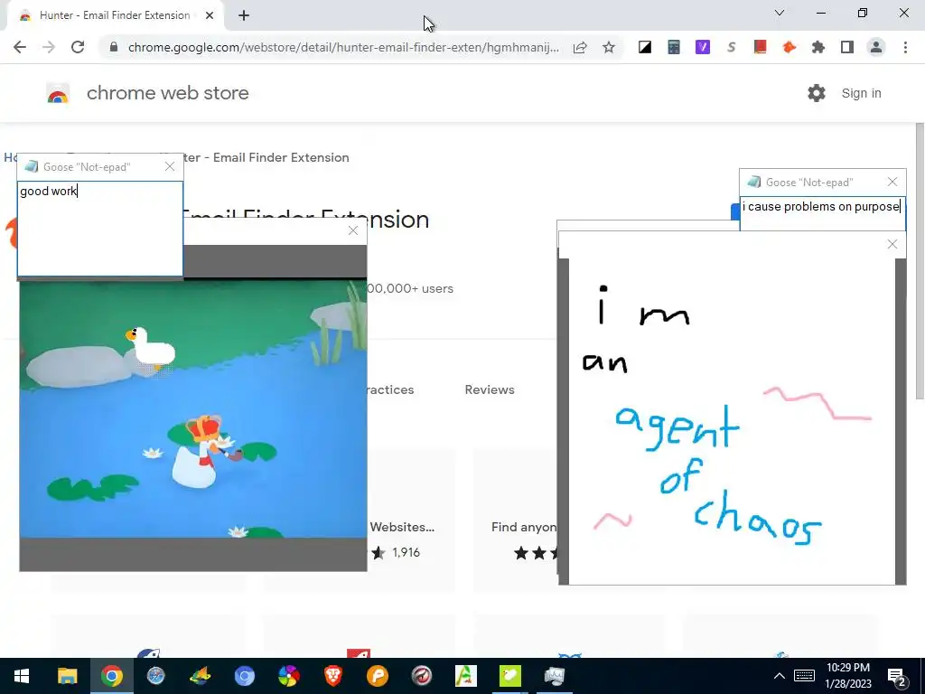The height and width of the screenshot is (694, 925).
Task: Launch Brave browser from taskbar
Action: 332,676
